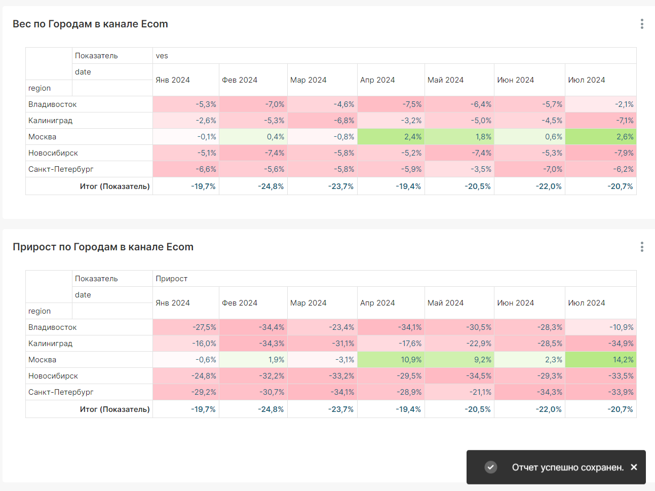This screenshot has height=491, width=655.
Task: Click the green 2,6% Москва cell
Action: pos(601,137)
